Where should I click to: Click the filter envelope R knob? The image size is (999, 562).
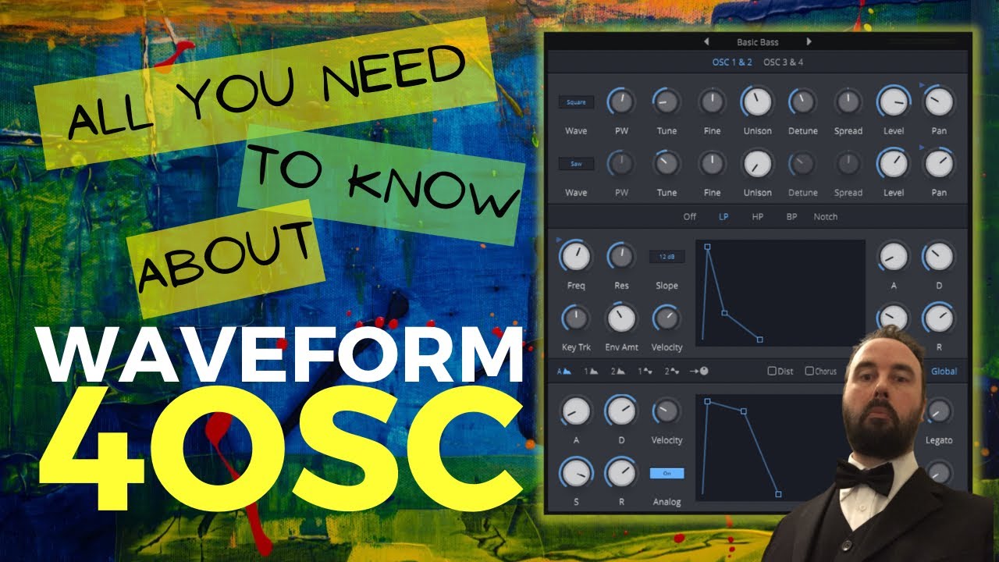pyautogui.click(x=939, y=318)
